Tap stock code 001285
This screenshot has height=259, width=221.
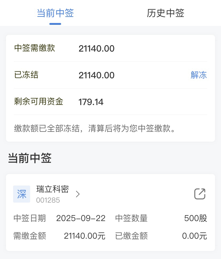tap(48, 200)
